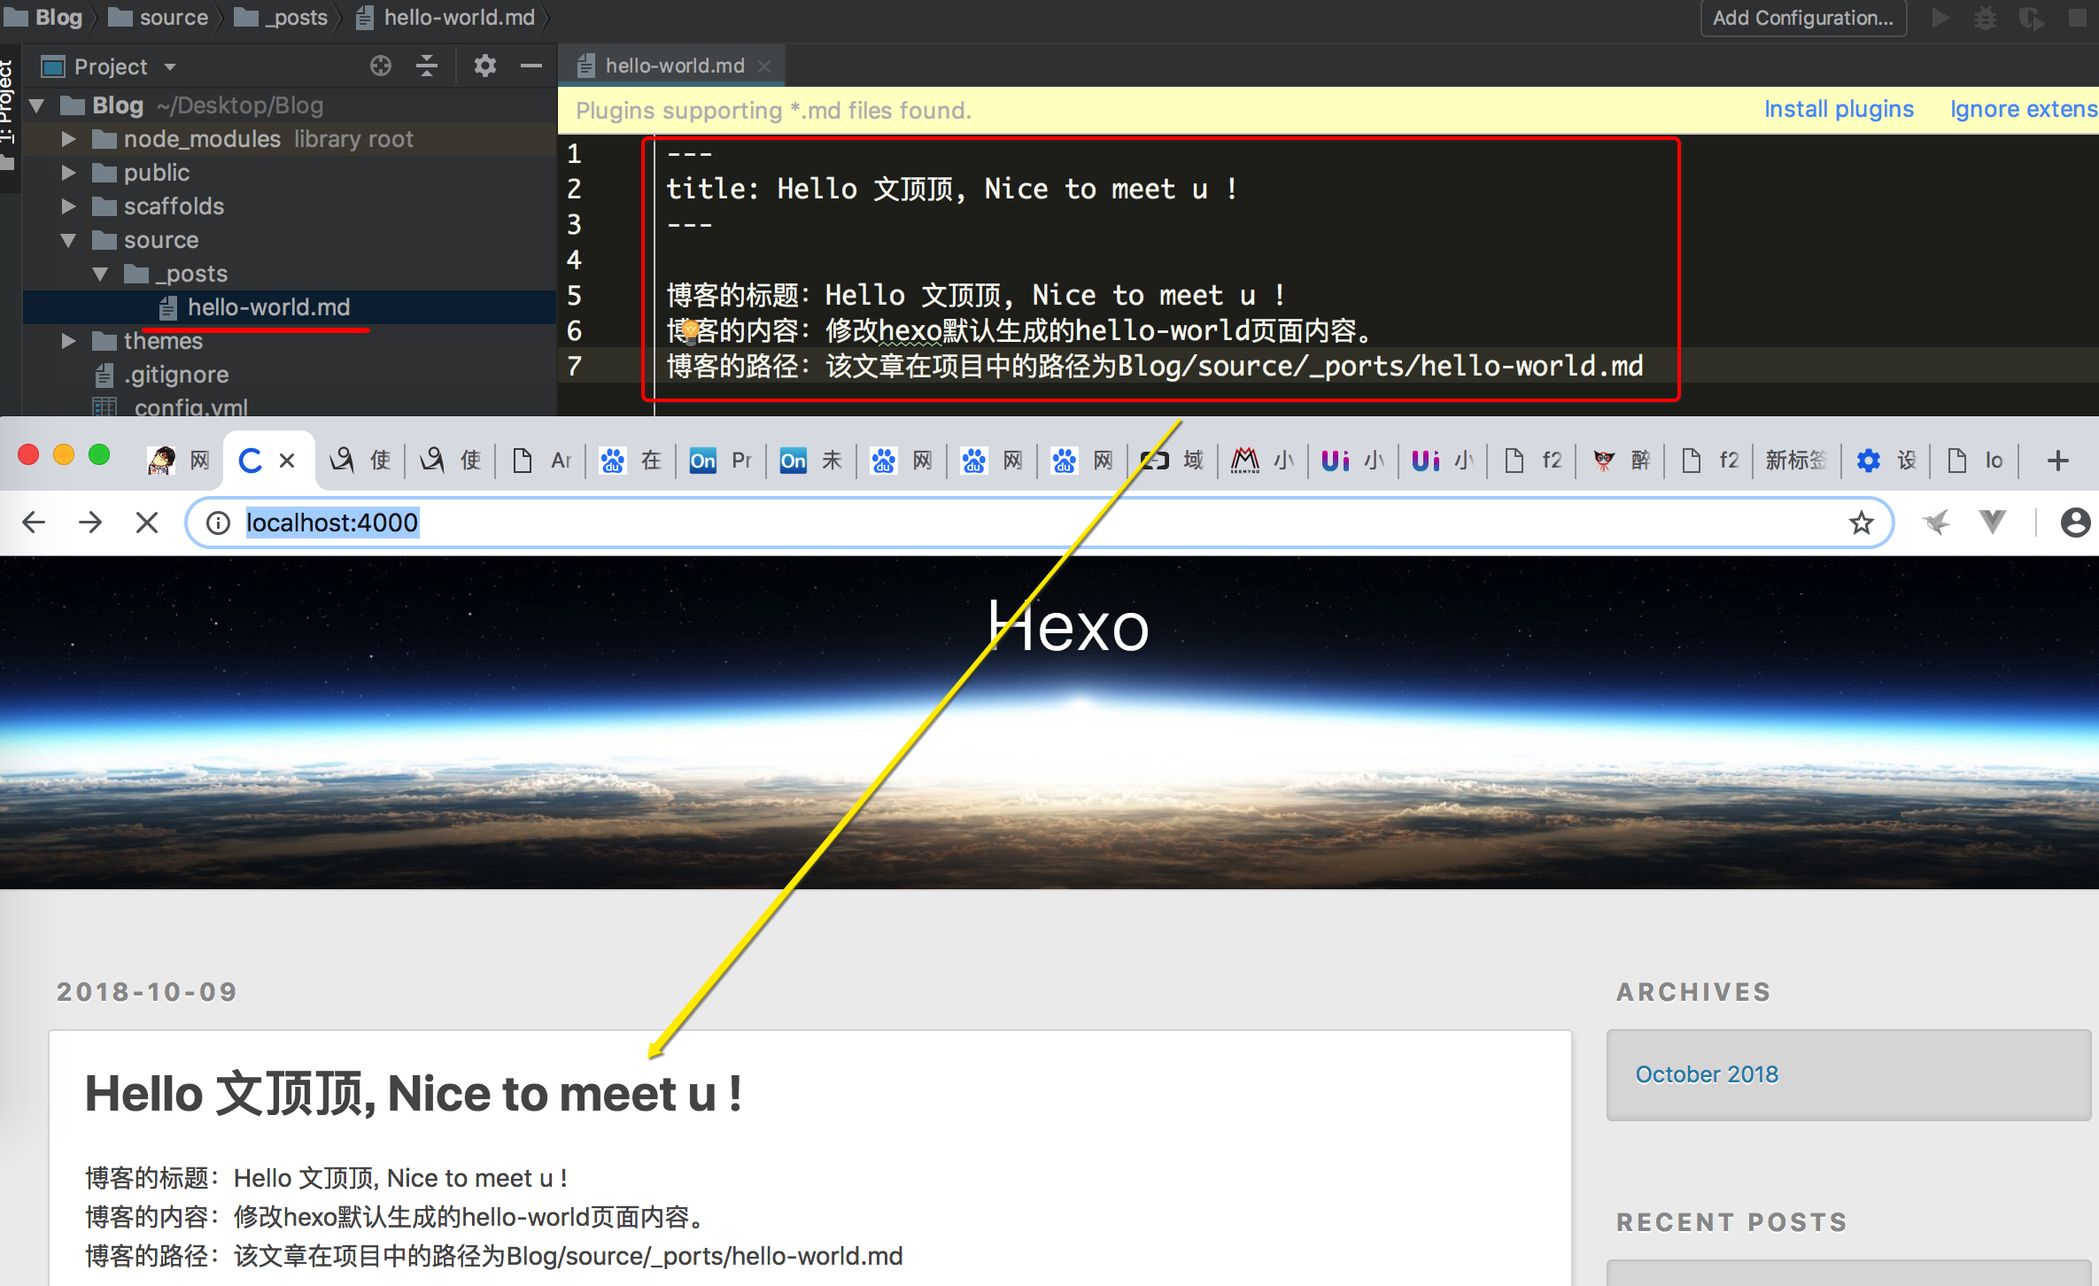Switch to the Ar browser tab

tap(542, 461)
